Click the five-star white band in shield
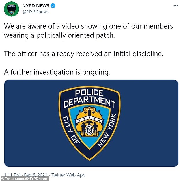183x181 pixels. coord(89,119)
